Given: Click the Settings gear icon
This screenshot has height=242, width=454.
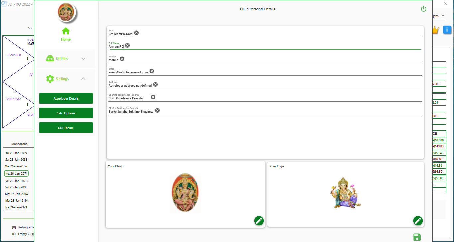Looking at the screenshot, I should tap(50, 79).
